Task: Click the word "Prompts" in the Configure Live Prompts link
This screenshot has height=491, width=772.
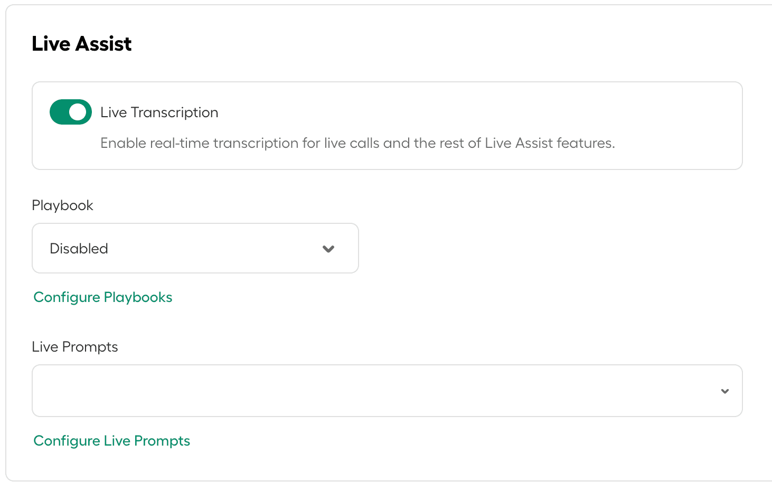Action: pos(162,441)
